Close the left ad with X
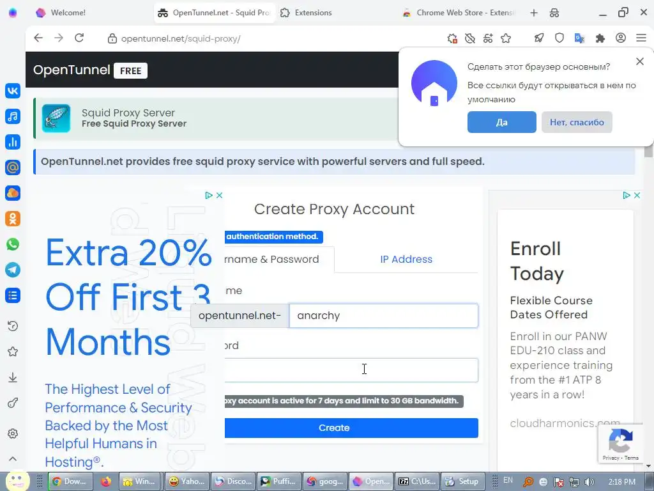This screenshot has height=491, width=654. (x=220, y=195)
